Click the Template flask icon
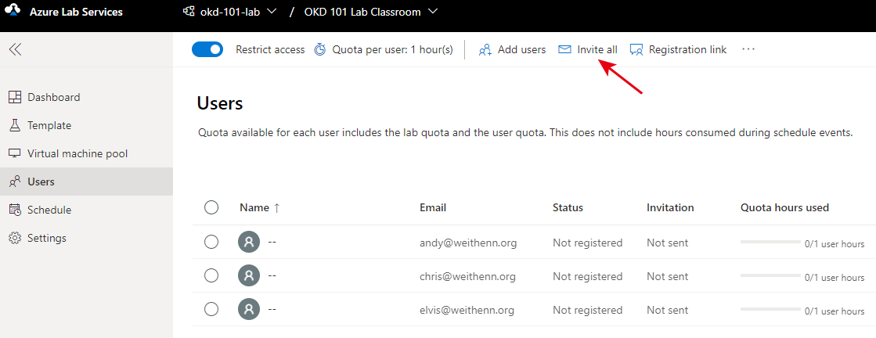The image size is (876, 338). [x=15, y=125]
